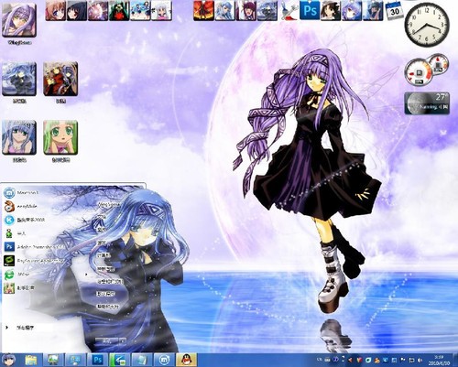The height and width of the screenshot is (367, 458).
Task: Click the anime-face Start orb on taskbar
Action: click(x=9, y=360)
